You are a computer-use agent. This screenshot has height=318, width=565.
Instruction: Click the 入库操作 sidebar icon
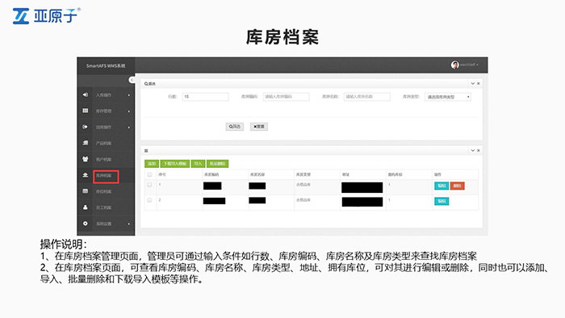click(86, 94)
